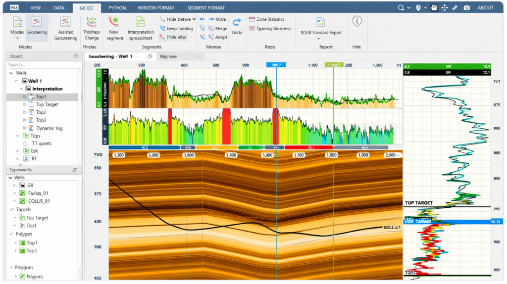The height and width of the screenshot is (284, 507).
Task: Select Top3 under Interpretation
Action: (41, 120)
